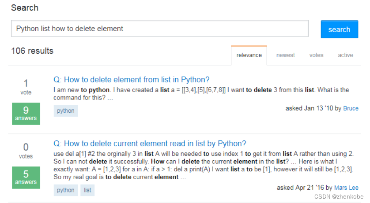Open Mars Lee's user profile
The width and height of the screenshot is (370, 203).
tap(347, 188)
